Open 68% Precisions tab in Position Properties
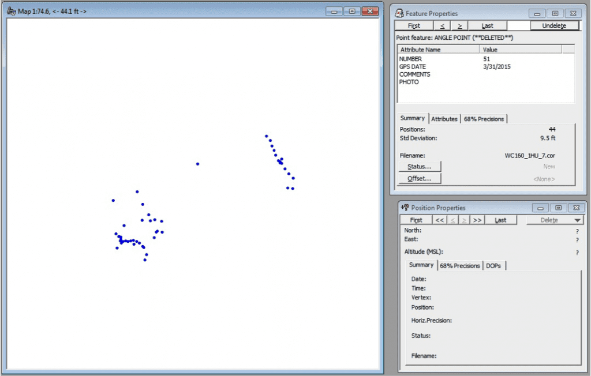 (459, 266)
